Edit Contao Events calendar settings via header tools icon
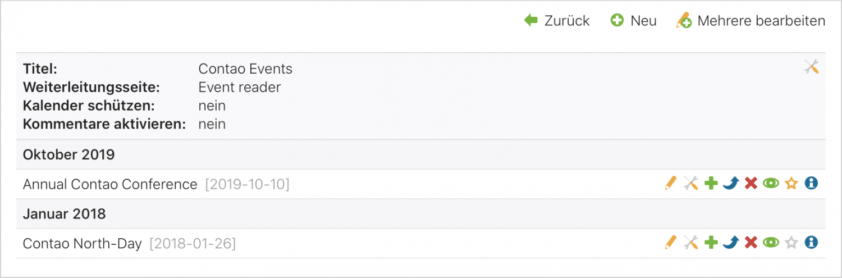The width and height of the screenshot is (842, 278). [812, 67]
